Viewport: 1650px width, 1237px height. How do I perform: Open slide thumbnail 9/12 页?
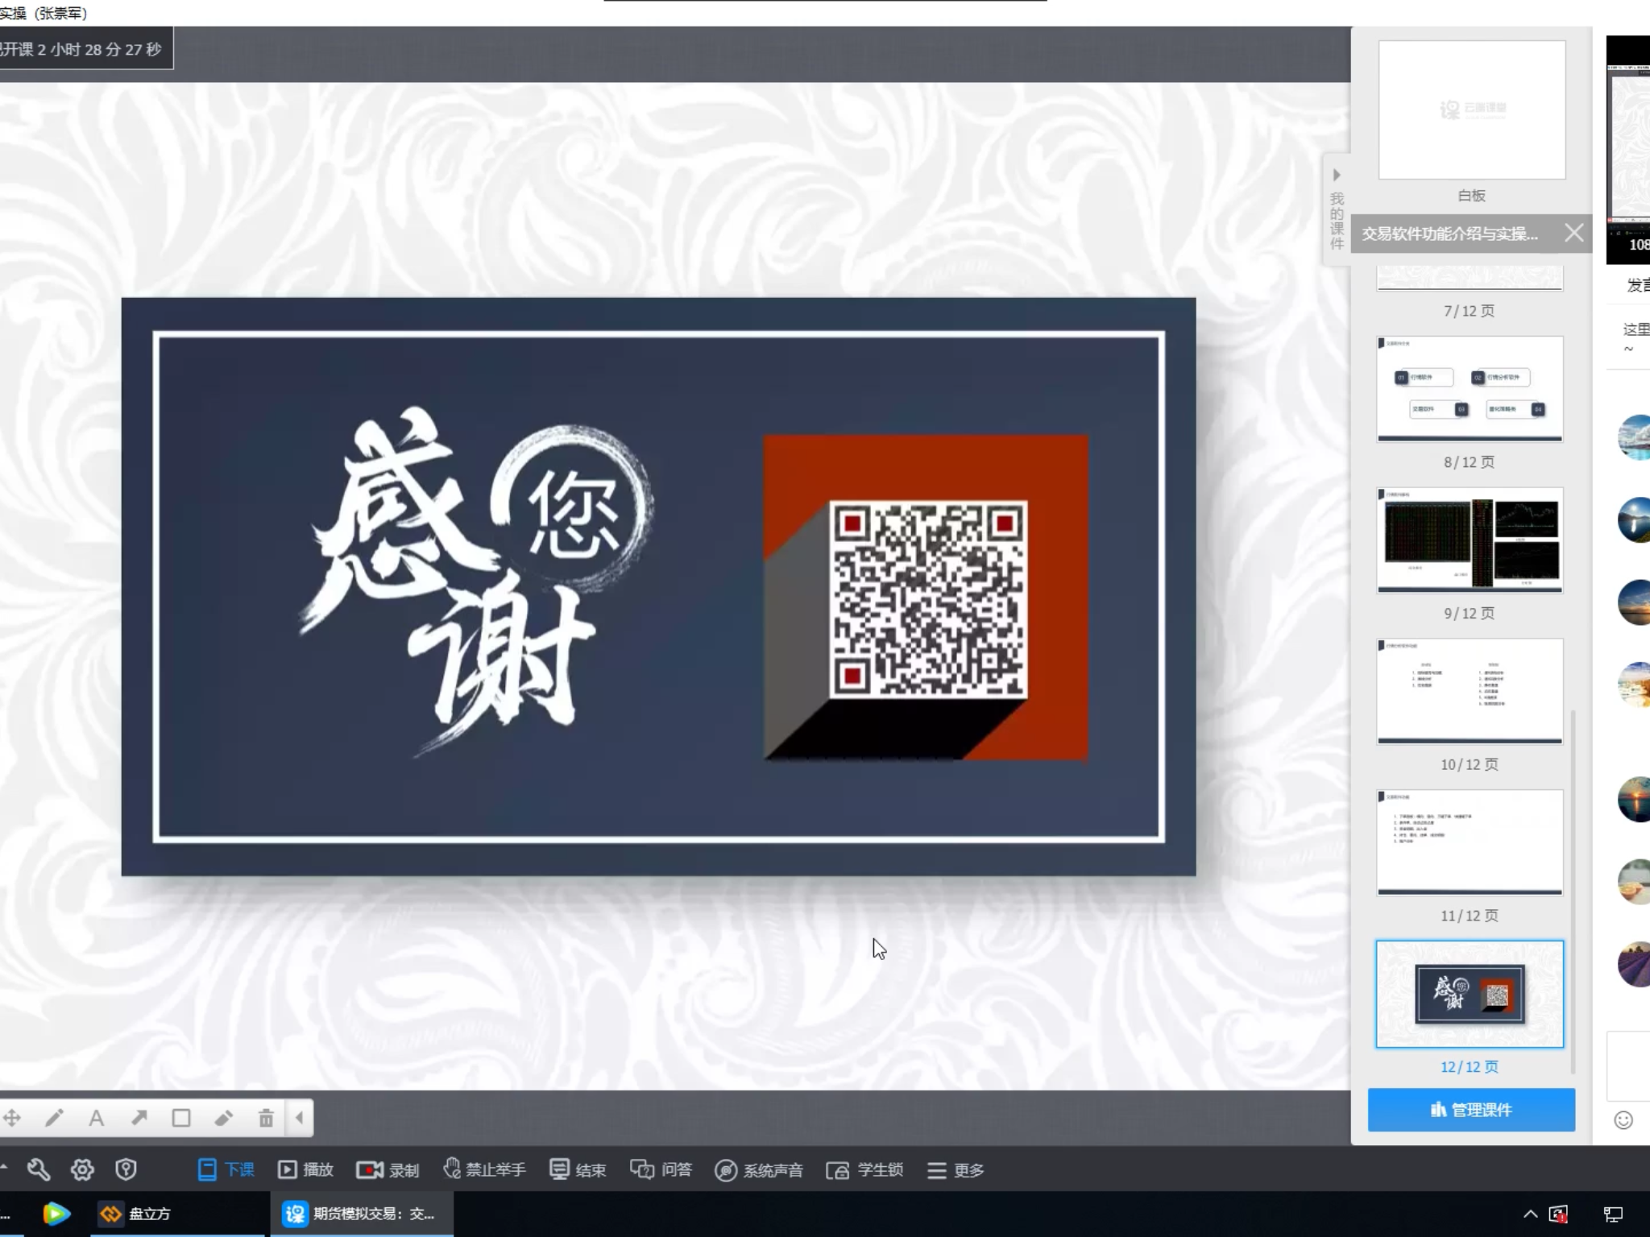[1470, 540]
